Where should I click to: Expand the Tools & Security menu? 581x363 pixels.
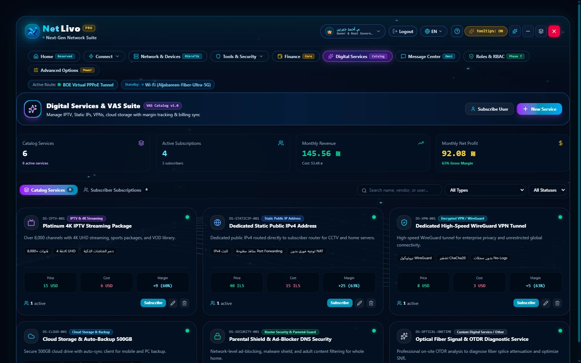(240, 56)
